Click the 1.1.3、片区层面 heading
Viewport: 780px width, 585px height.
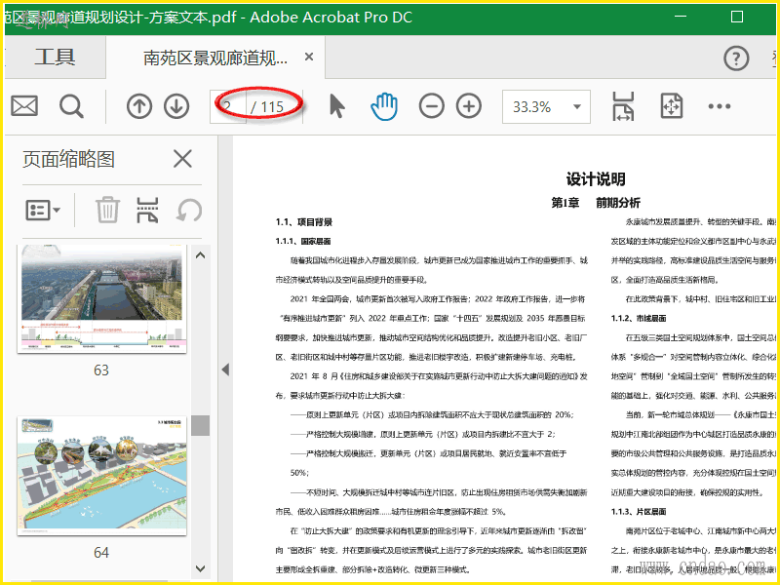click(x=639, y=511)
